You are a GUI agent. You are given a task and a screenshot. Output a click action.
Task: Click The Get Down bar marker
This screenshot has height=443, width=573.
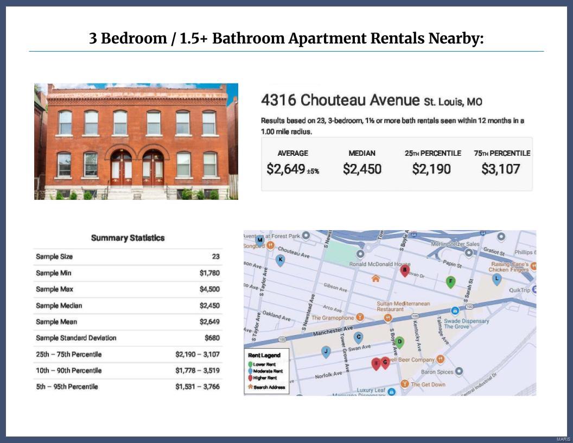click(x=405, y=384)
